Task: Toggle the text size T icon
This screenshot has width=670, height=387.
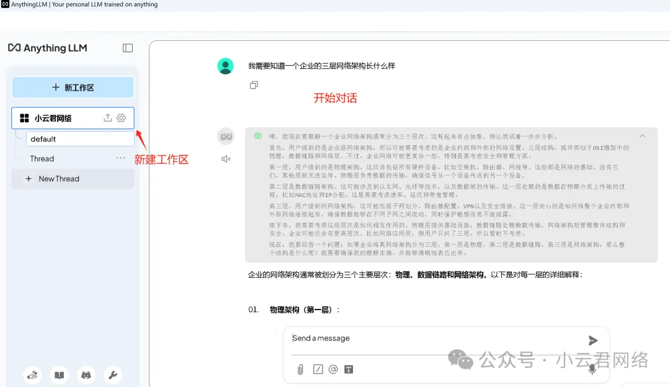Action: pyautogui.click(x=349, y=370)
